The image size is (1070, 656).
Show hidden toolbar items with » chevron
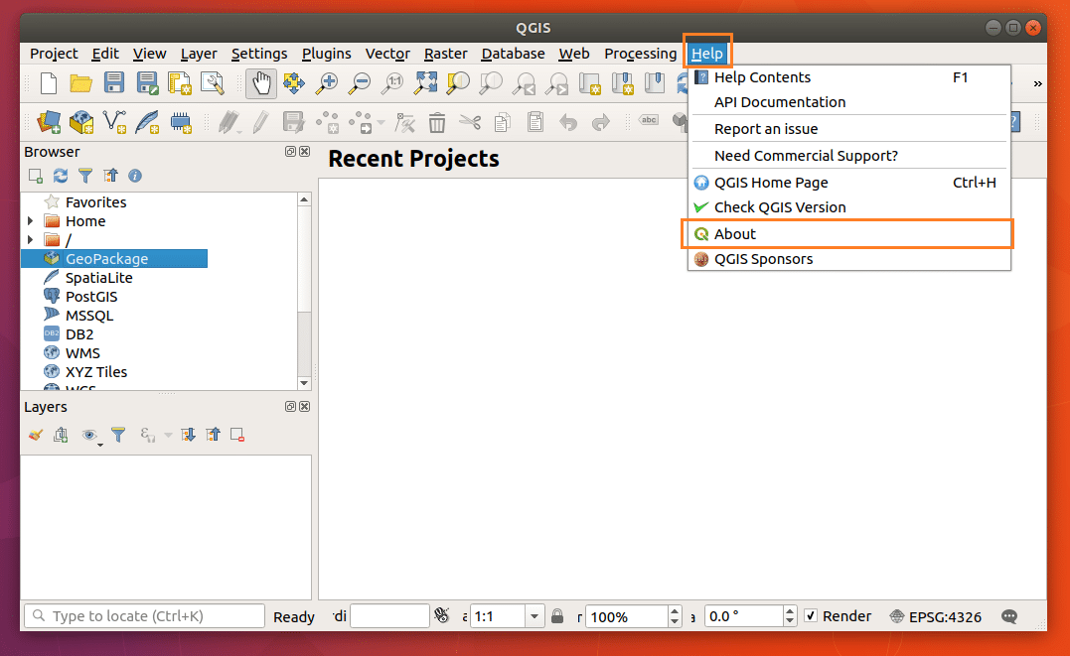1037,84
